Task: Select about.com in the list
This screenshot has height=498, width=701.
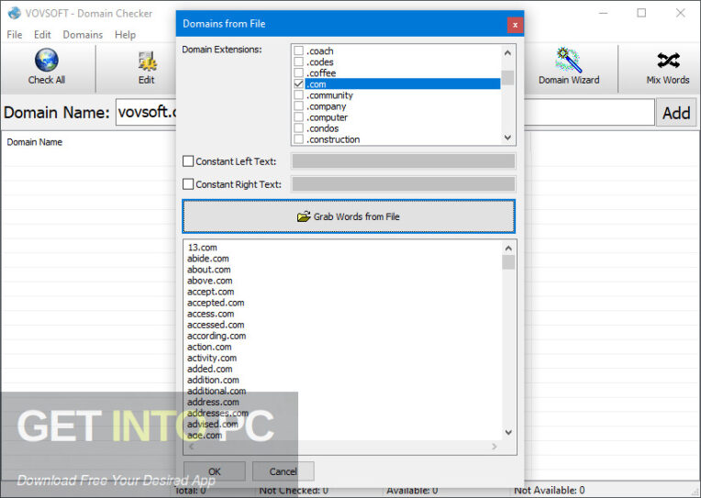Action: 209,270
